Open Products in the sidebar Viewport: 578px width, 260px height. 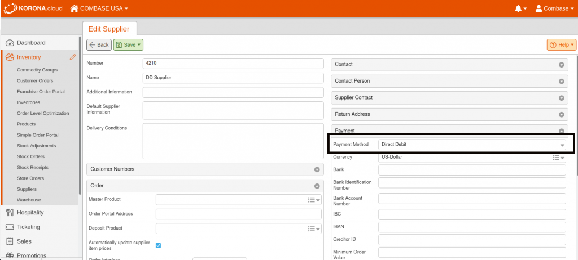[x=26, y=124]
